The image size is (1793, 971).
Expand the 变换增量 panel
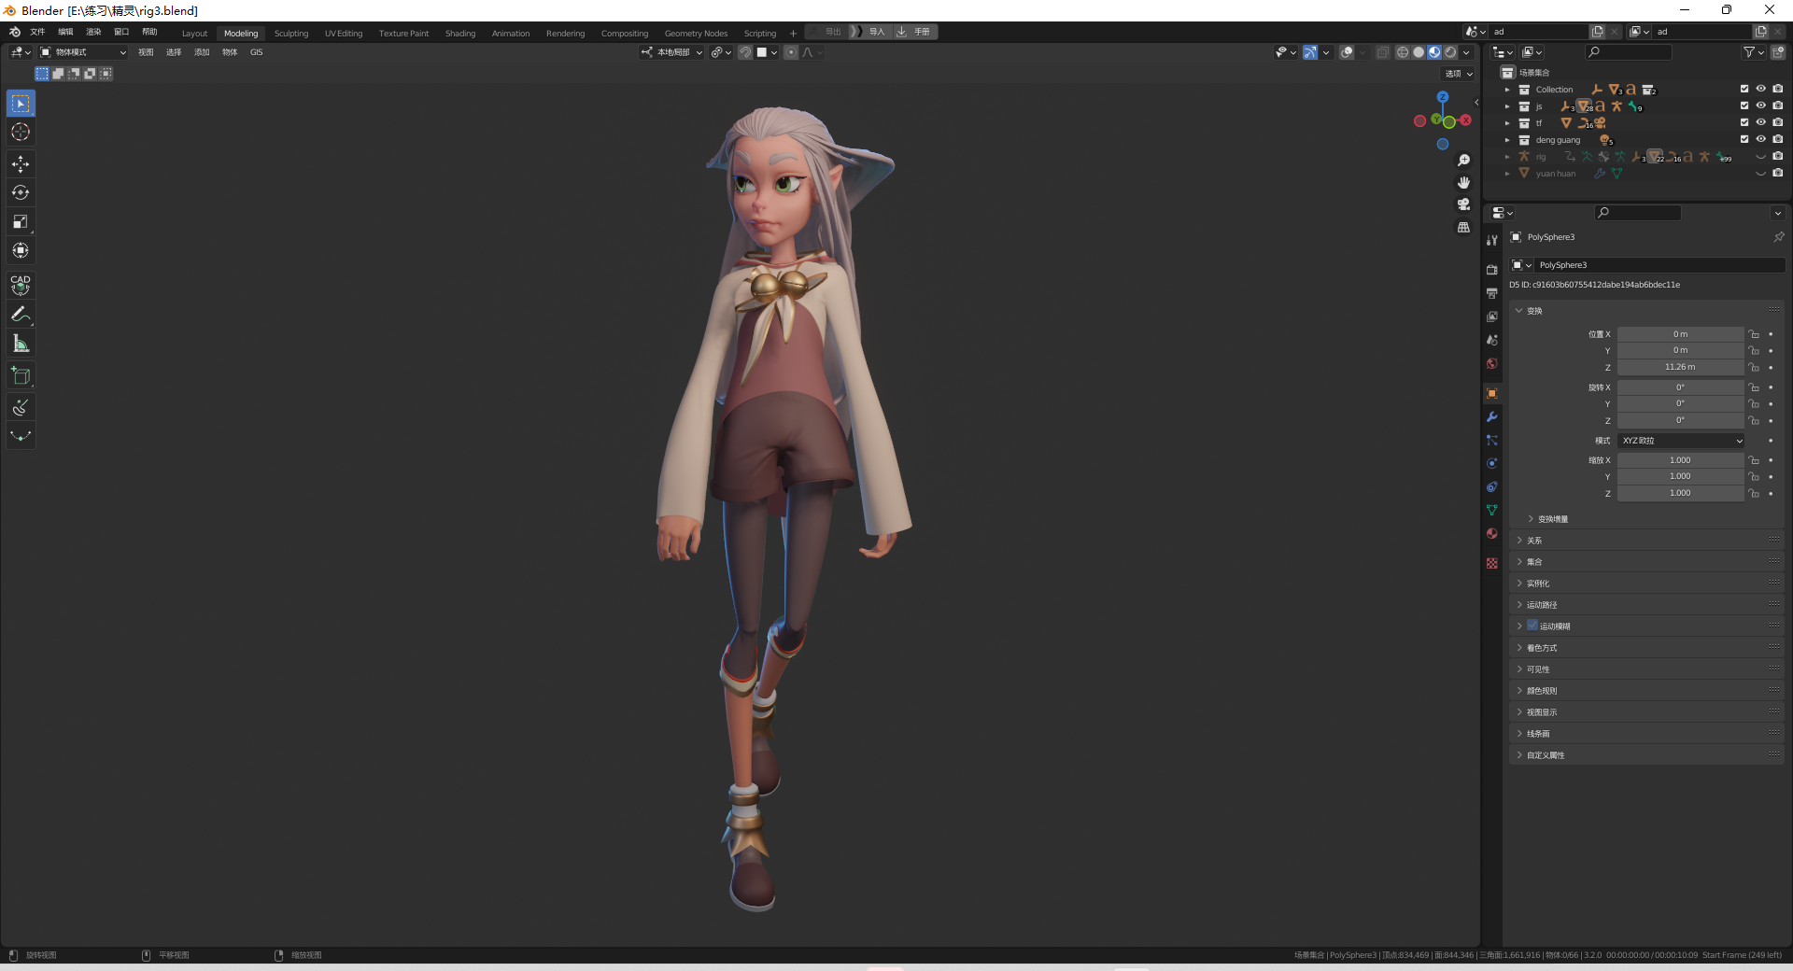[1552, 519]
